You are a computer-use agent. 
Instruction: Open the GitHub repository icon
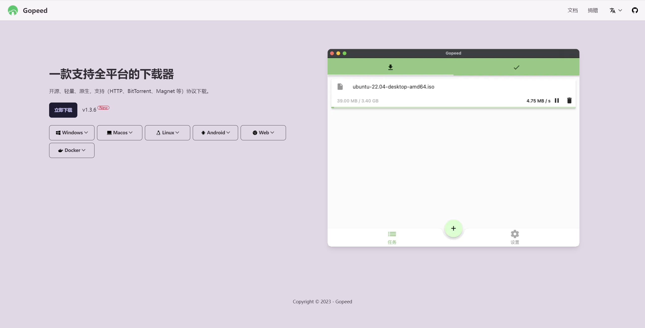[635, 10]
